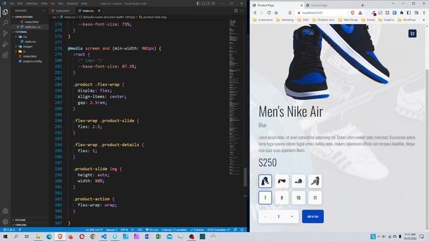The height and width of the screenshot is (241, 429).
Task: Open the File menu in VS Code
Action: coord(12,3)
